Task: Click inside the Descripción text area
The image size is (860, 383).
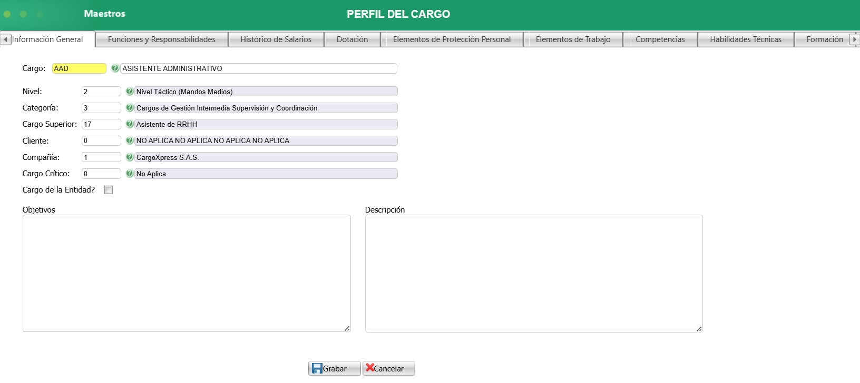Action: pos(534,274)
